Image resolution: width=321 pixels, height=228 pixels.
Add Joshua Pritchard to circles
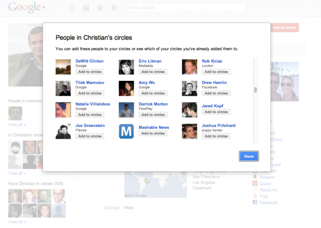point(216,136)
